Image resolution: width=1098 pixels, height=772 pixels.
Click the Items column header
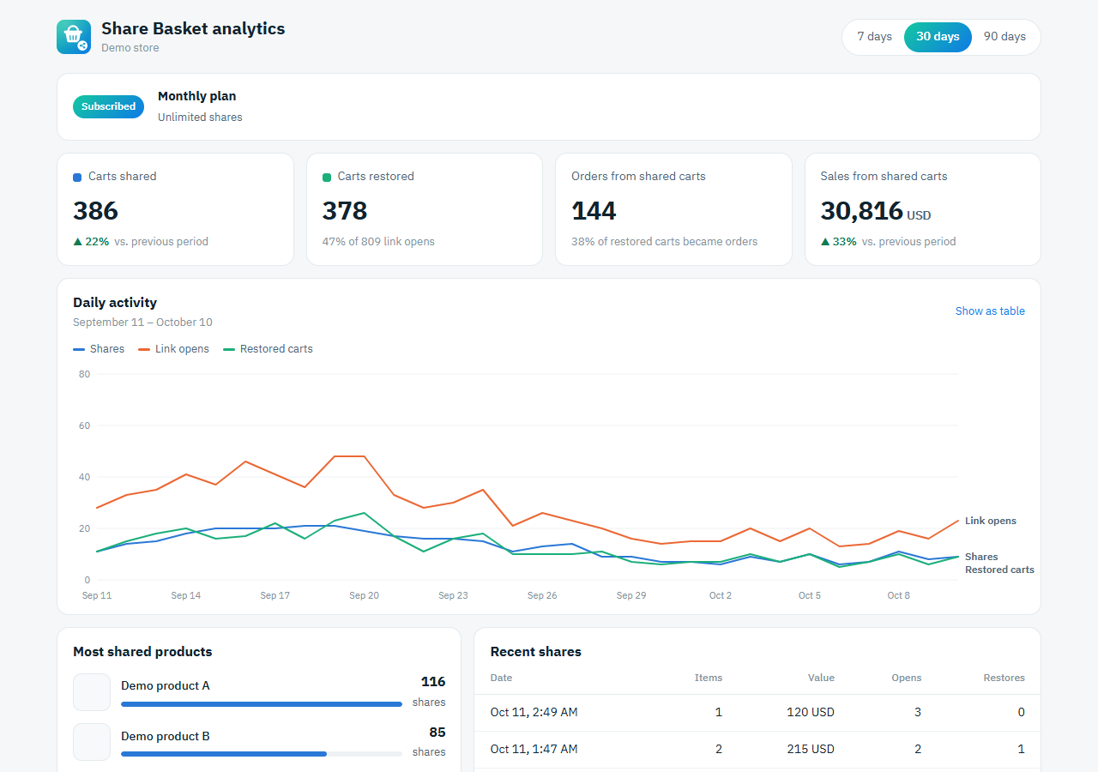click(x=709, y=678)
